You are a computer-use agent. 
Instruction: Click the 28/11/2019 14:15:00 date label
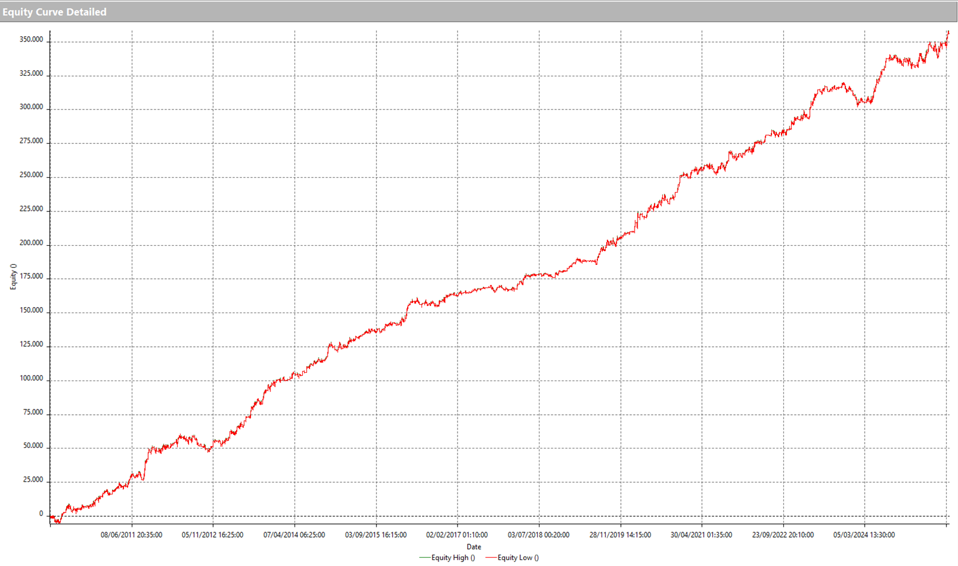point(620,535)
